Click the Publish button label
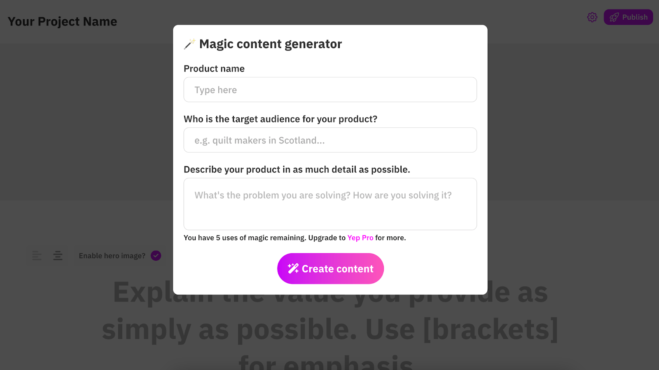 point(635,17)
